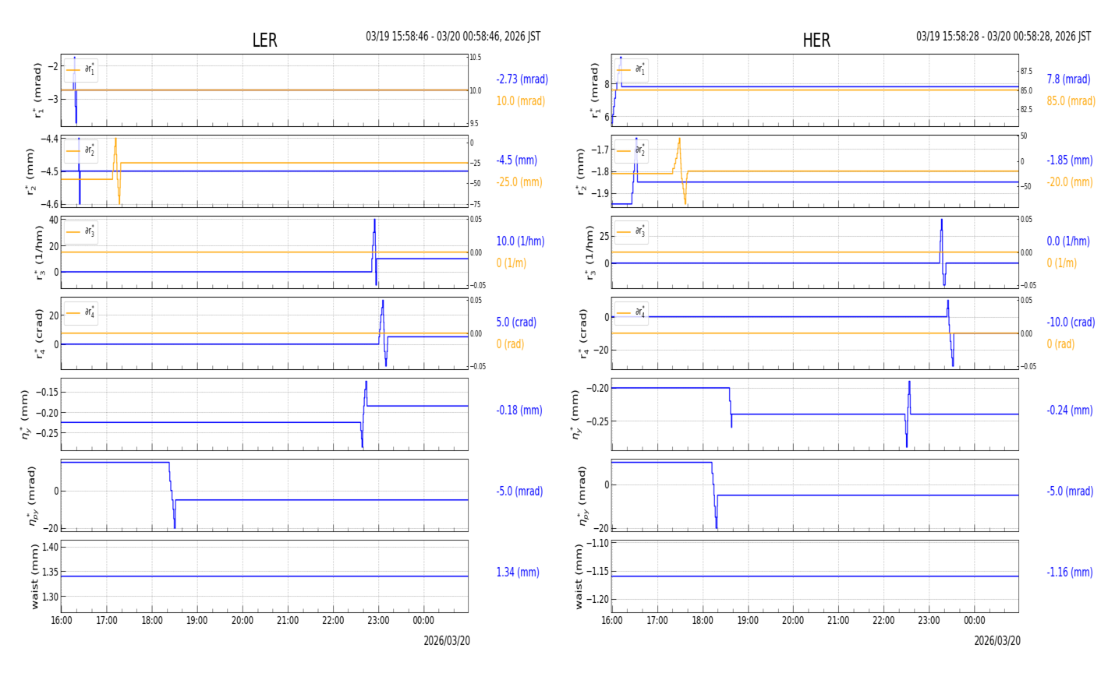The height and width of the screenshot is (673, 1101).
Task: Click the 10.0 (1/hm) value in LER
Action: (x=520, y=241)
